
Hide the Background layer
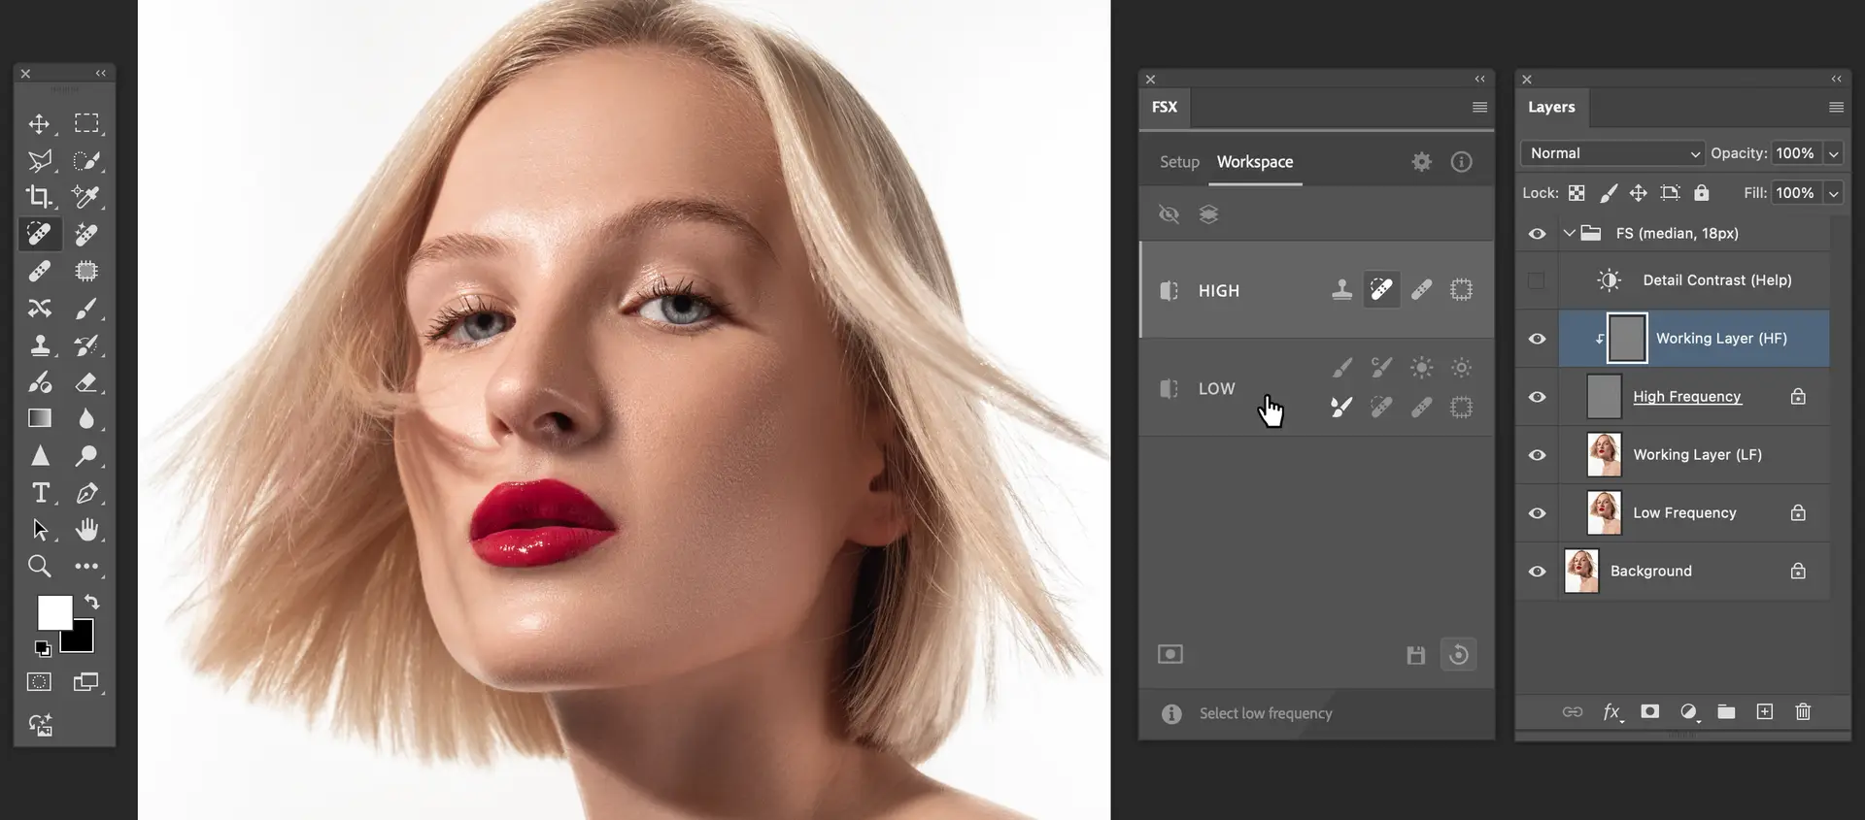[x=1537, y=572]
